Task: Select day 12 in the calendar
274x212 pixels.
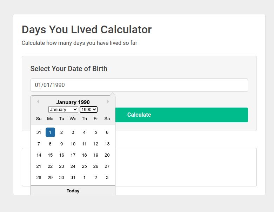Action: 96,144
